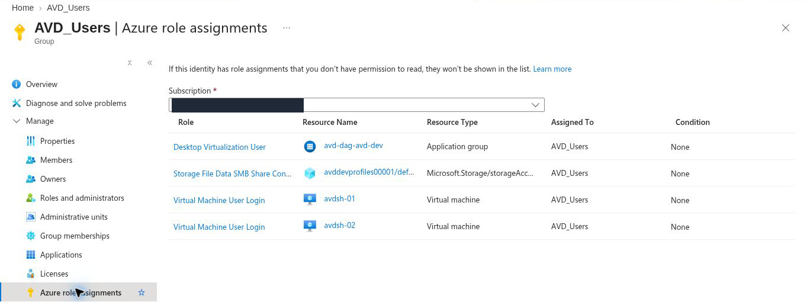This screenshot has width=807, height=302.
Task: Click the virtual machine icon for avdsh-02
Action: (x=310, y=226)
